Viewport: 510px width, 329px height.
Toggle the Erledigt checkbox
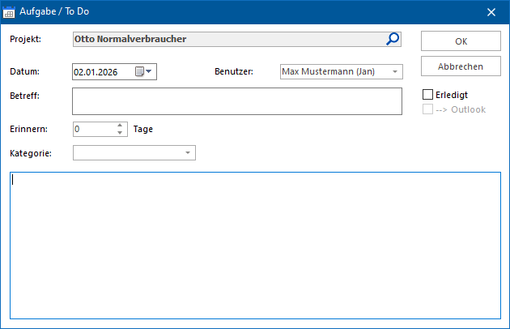(427, 95)
